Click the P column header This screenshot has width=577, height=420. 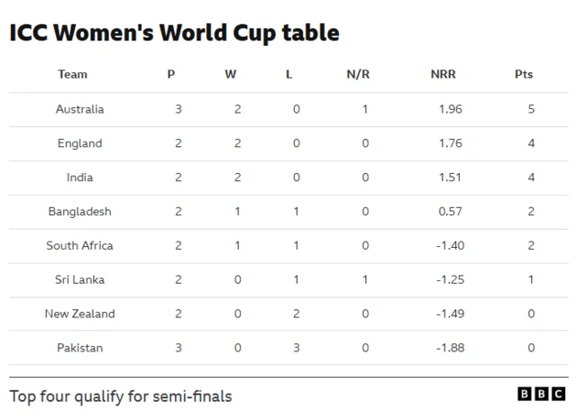[x=171, y=75]
